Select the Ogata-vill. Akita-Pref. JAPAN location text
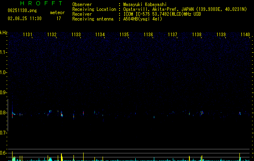The width and height of the screenshot is (254, 161). [x=185, y=9]
